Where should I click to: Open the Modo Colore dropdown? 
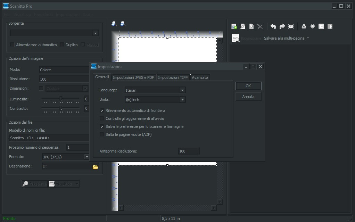(x=64, y=70)
